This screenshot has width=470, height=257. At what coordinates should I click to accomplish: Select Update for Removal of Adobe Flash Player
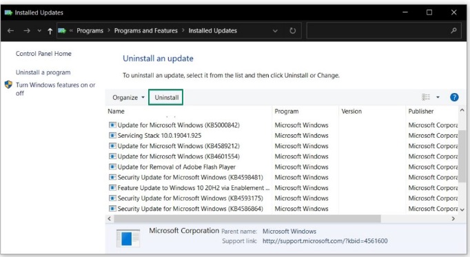pyautogui.click(x=176, y=167)
